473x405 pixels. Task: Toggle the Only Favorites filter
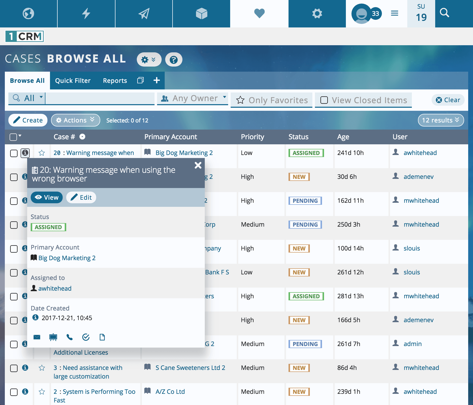272,100
